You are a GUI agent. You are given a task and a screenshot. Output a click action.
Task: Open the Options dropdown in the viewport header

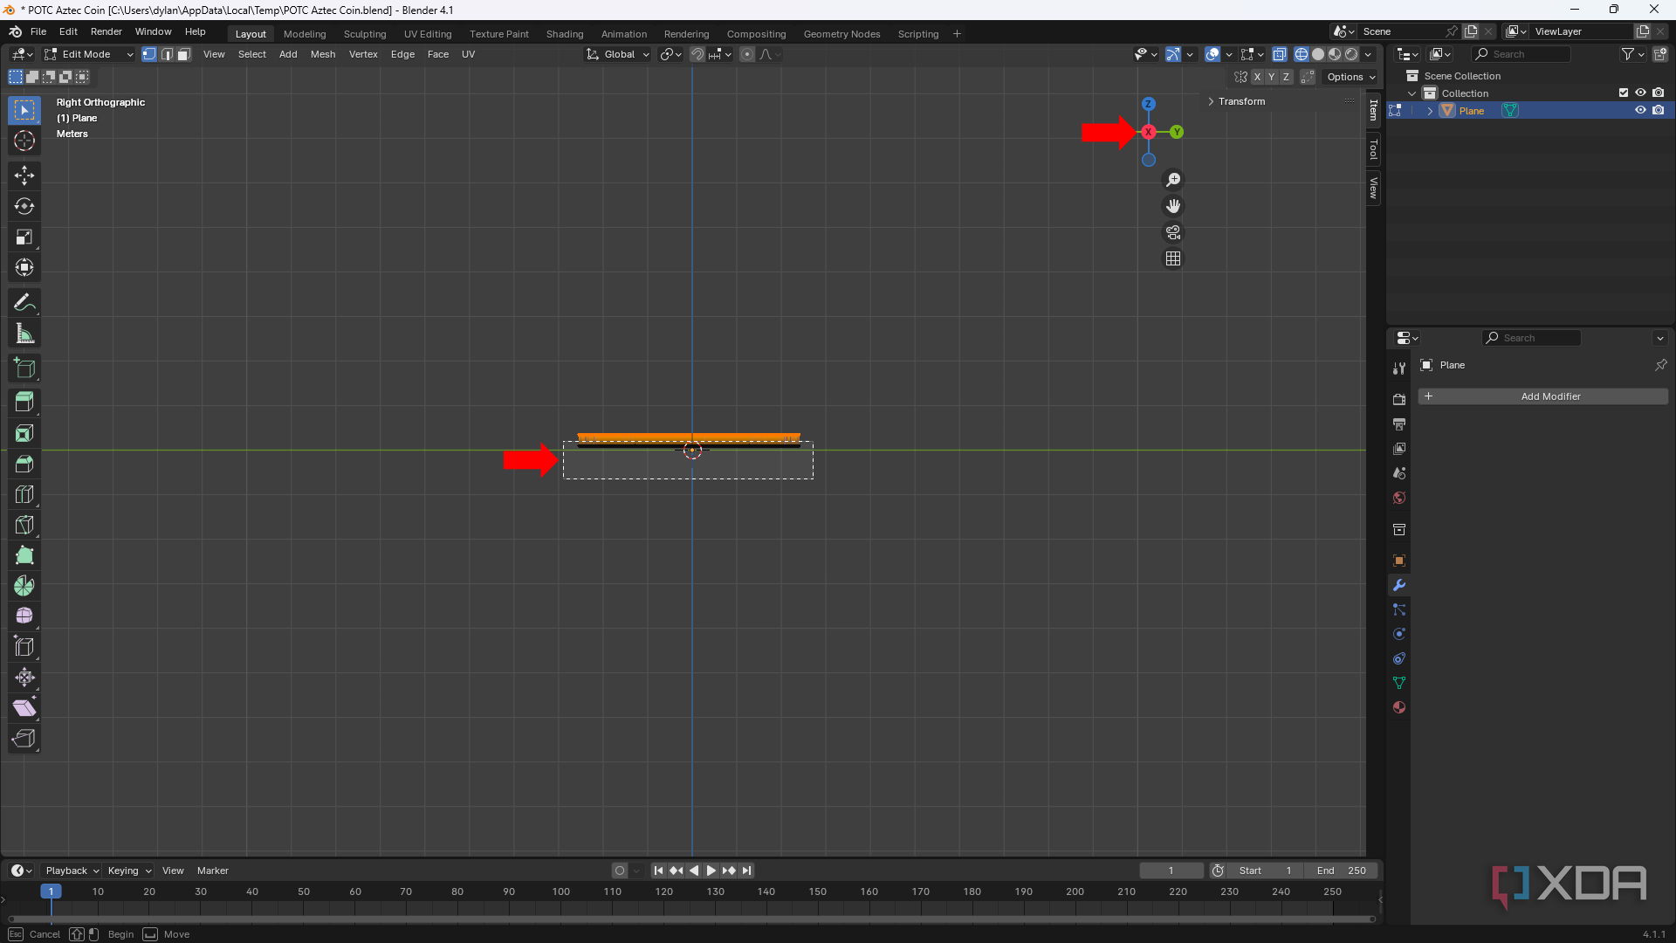(1350, 77)
